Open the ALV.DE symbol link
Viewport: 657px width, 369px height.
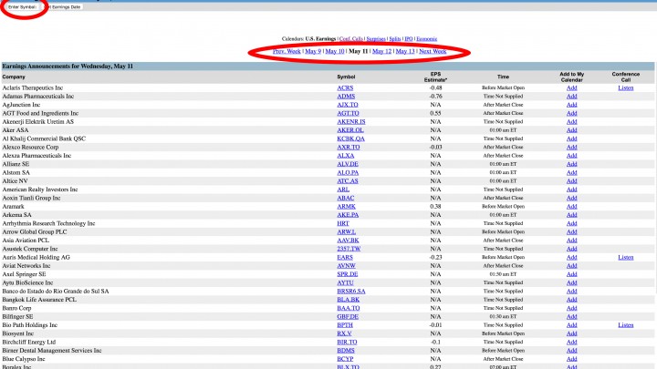click(348, 164)
